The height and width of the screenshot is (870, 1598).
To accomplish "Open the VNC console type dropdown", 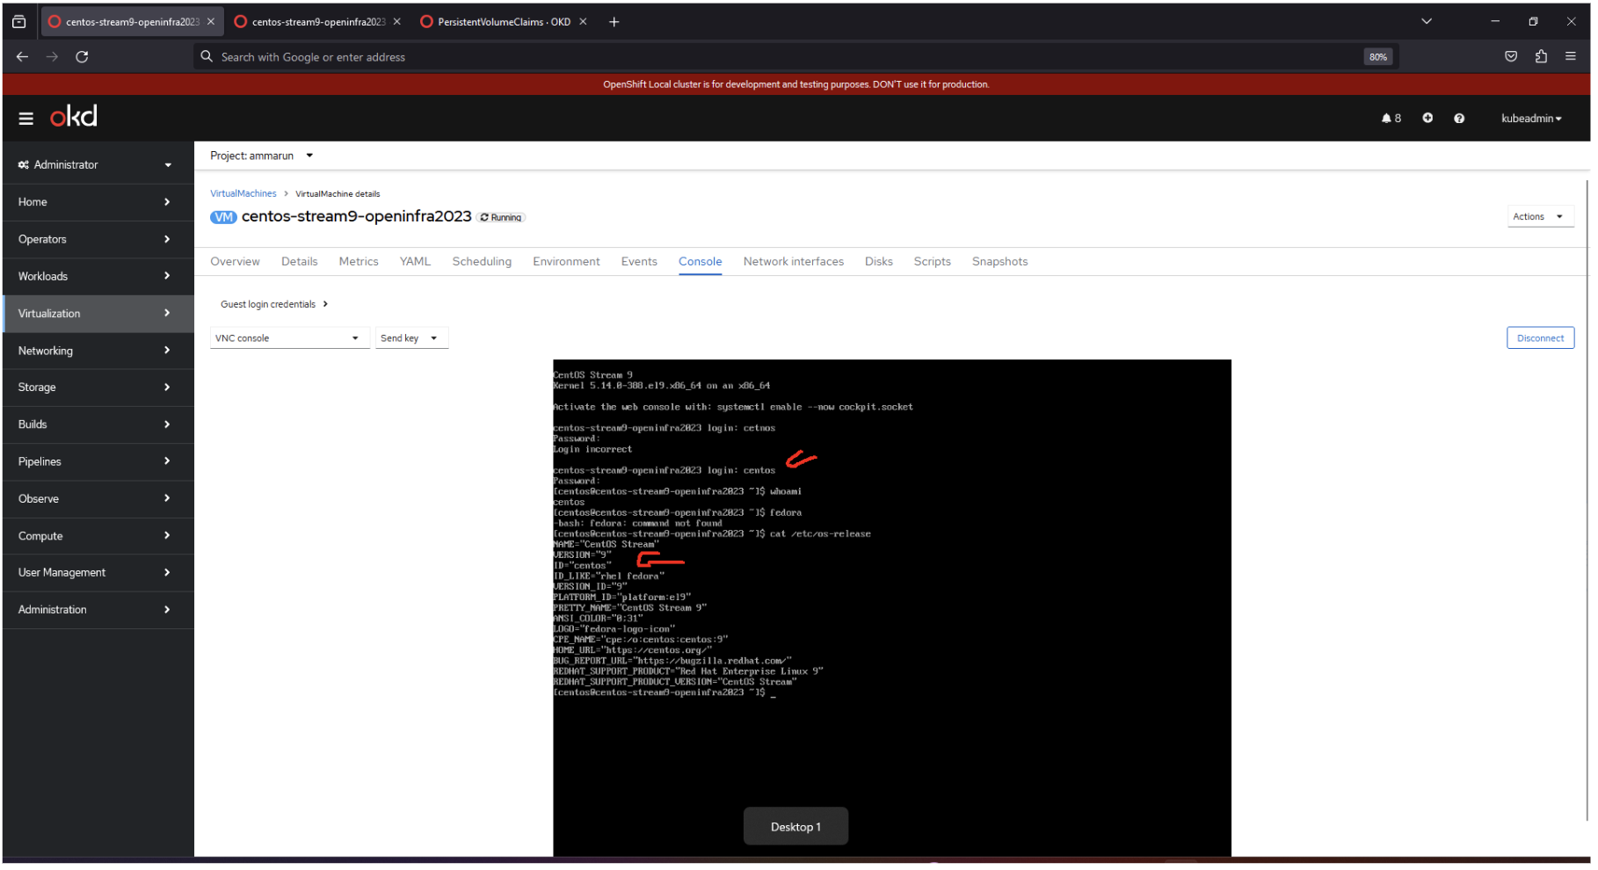I will tap(290, 339).
